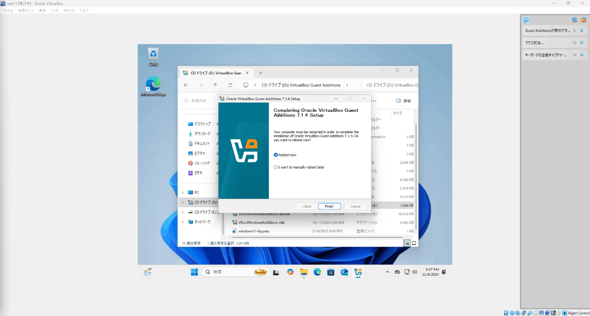The width and height of the screenshot is (590, 316).
Task: Click the Explorer up-folder arrow
Action: tap(215, 85)
